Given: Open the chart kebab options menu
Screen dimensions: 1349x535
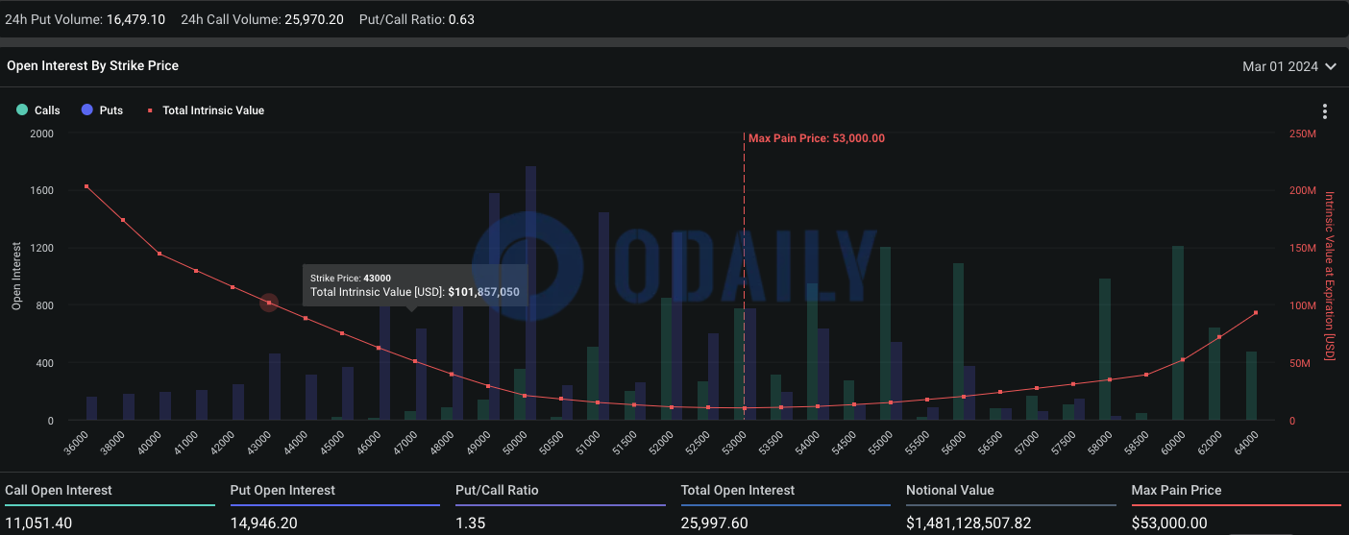Looking at the screenshot, I should (x=1324, y=111).
